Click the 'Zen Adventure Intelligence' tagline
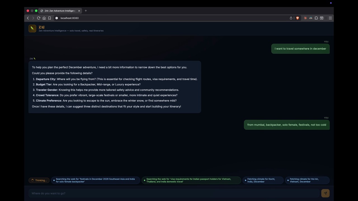Screen dimensions: 358x201 tap(71, 31)
